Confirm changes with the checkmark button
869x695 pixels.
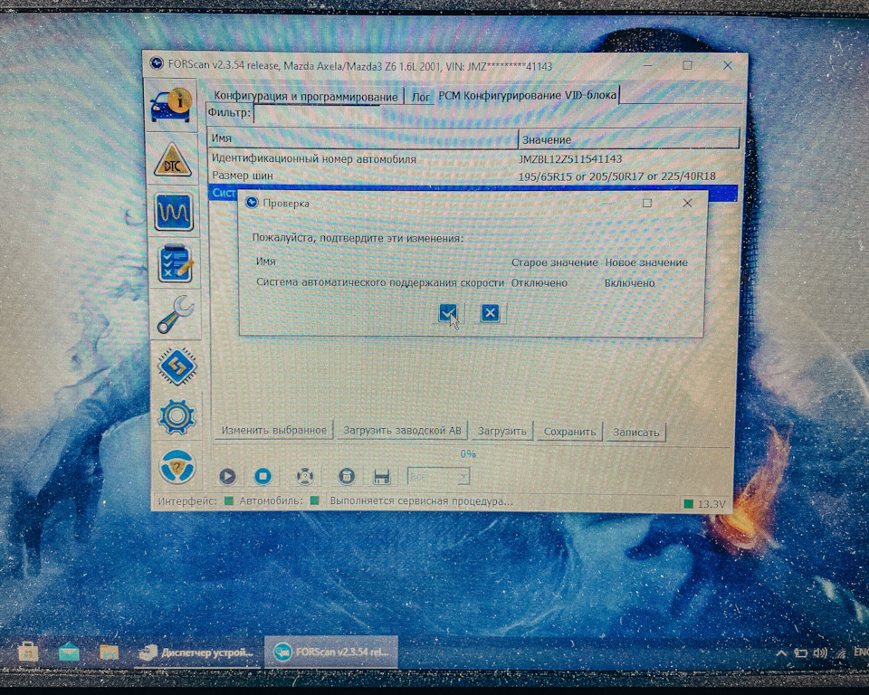[x=448, y=313]
